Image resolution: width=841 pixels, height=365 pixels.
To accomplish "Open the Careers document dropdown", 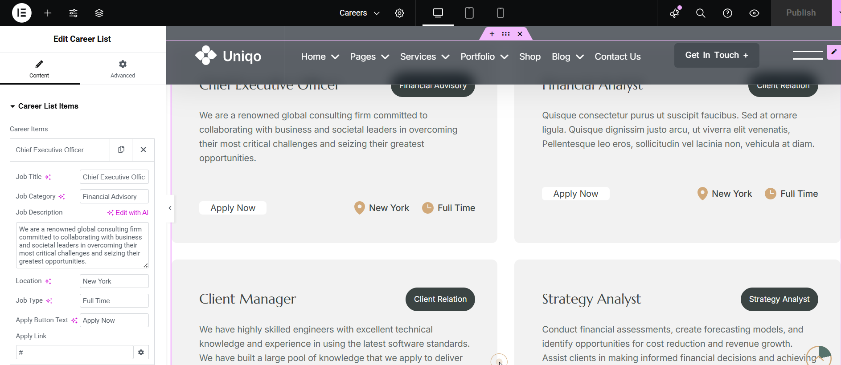I will coord(359,13).
